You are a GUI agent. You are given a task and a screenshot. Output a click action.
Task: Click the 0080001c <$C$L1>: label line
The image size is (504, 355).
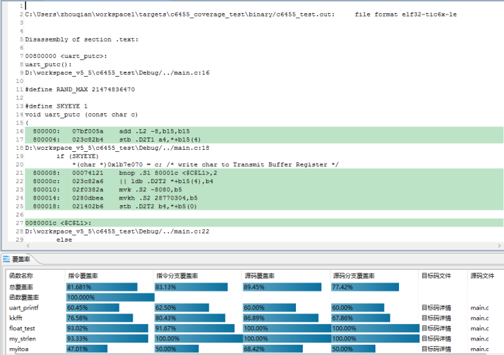pos(58,223)
